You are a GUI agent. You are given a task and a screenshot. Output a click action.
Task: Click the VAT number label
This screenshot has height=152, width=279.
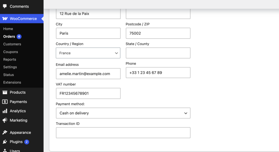(x=66, y=84)
